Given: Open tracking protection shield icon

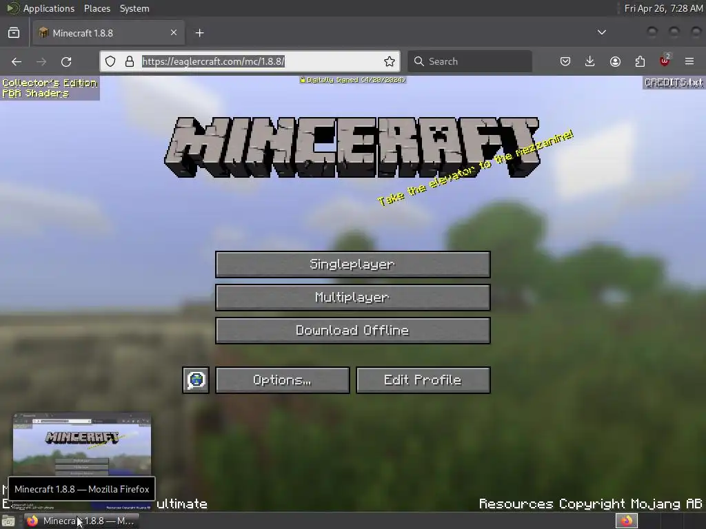Looking at the screenshot, I should point(110,61).
